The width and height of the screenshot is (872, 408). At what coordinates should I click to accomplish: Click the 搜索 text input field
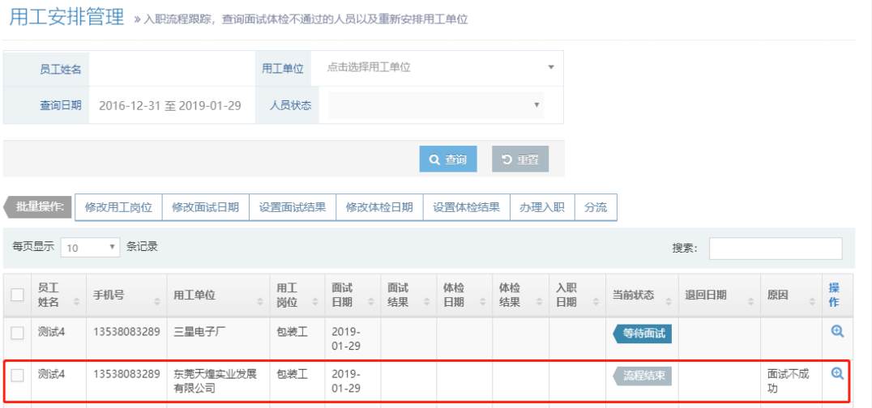coord(775,249)
